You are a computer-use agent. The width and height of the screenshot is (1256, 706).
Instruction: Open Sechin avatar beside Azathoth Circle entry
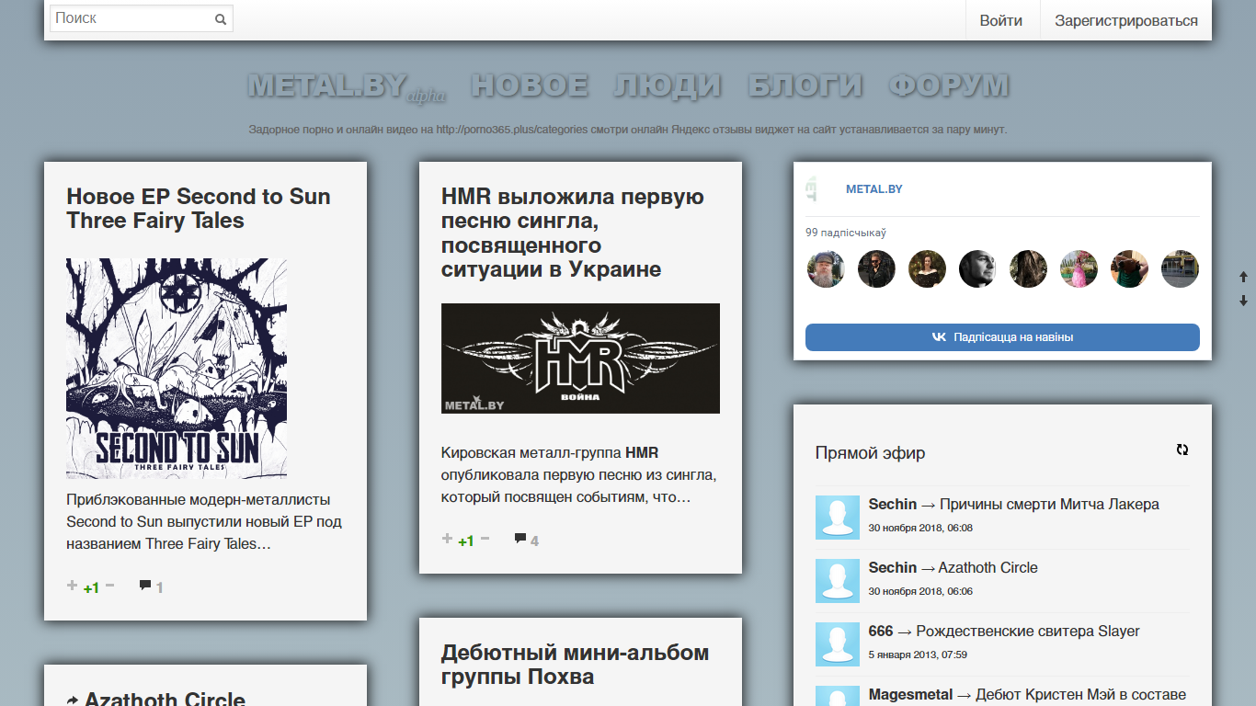pos(838,581)
